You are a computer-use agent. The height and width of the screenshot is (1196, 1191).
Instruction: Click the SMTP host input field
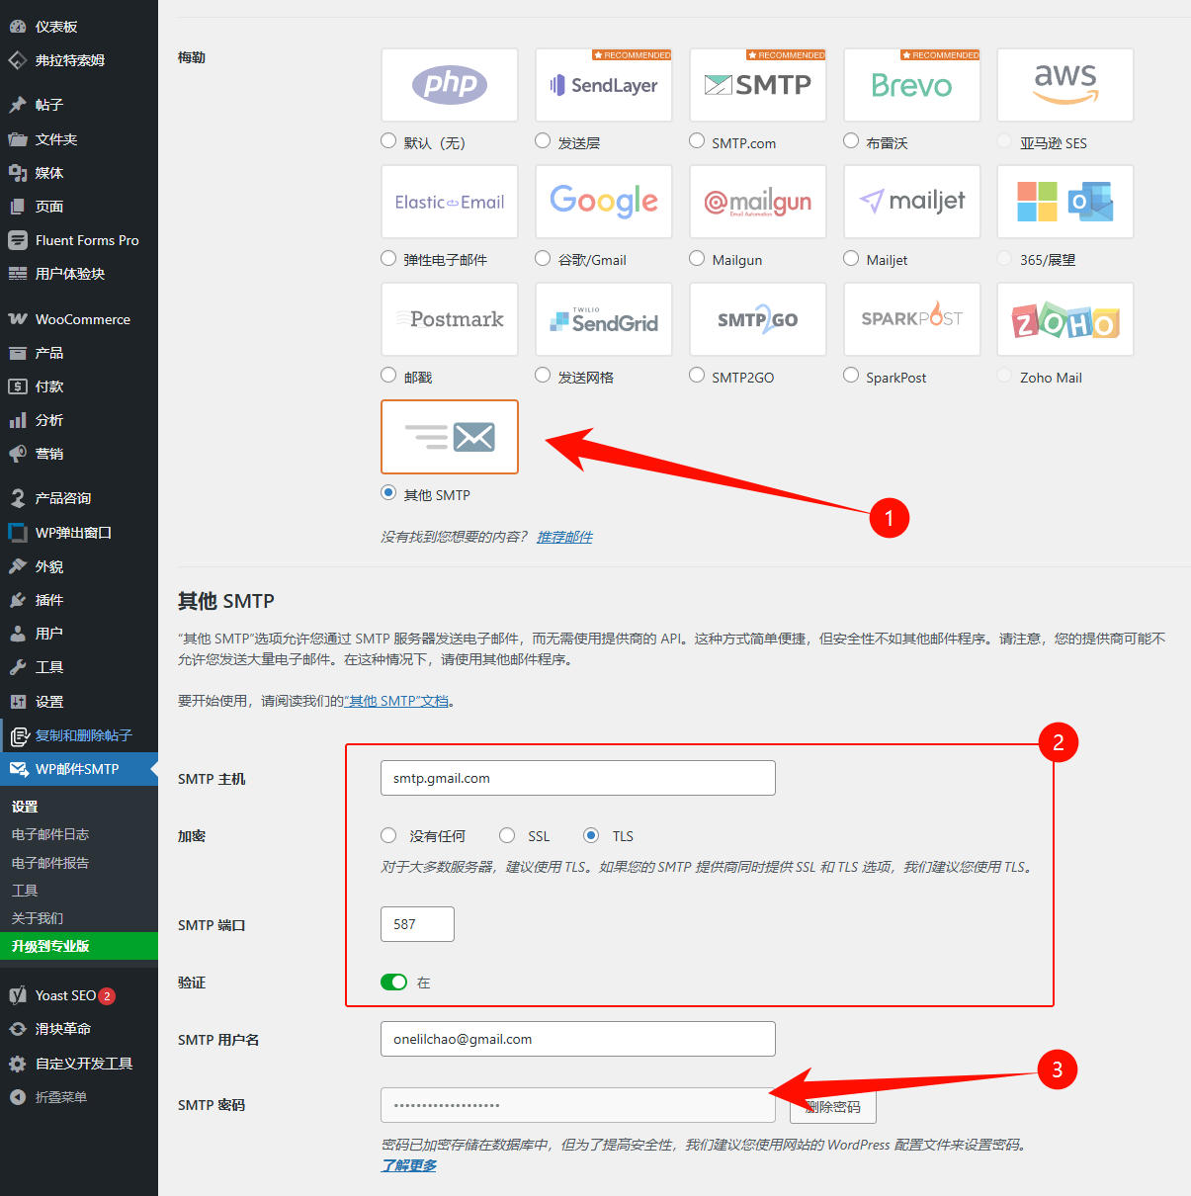point(577,778)
